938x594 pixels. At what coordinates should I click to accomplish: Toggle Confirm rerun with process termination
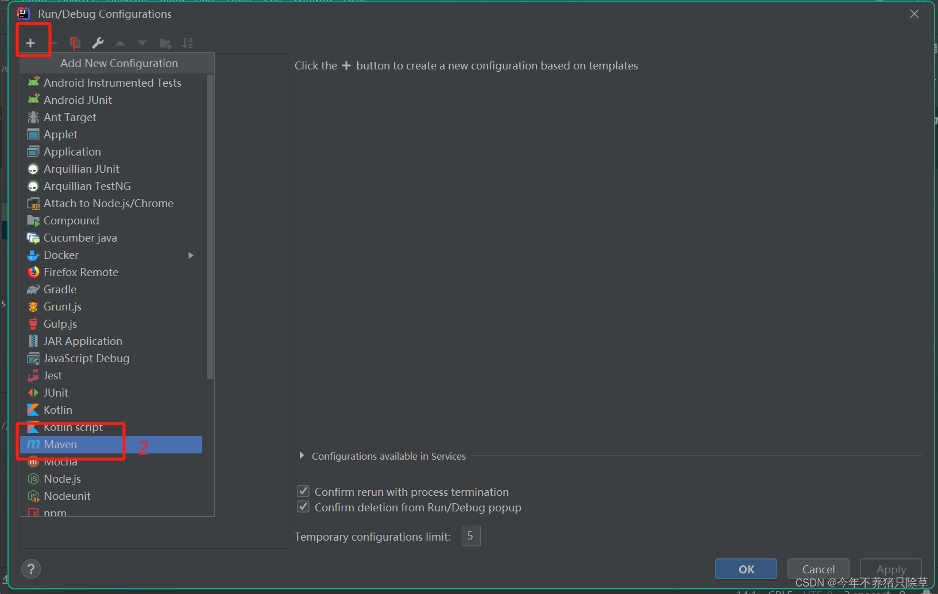[303, 491]
